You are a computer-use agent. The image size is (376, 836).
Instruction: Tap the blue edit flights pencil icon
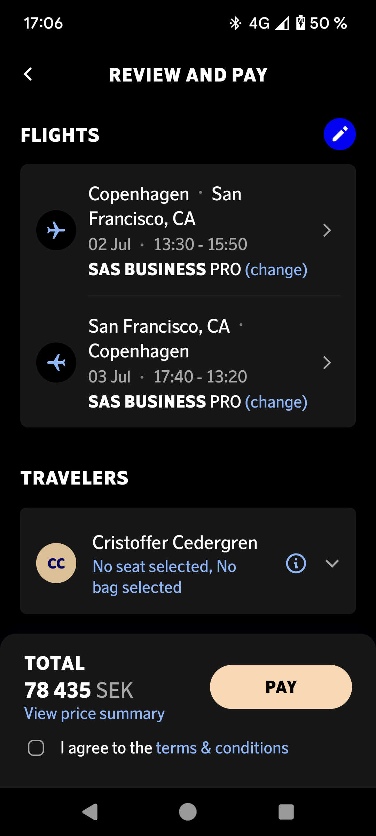coord(339,134)
